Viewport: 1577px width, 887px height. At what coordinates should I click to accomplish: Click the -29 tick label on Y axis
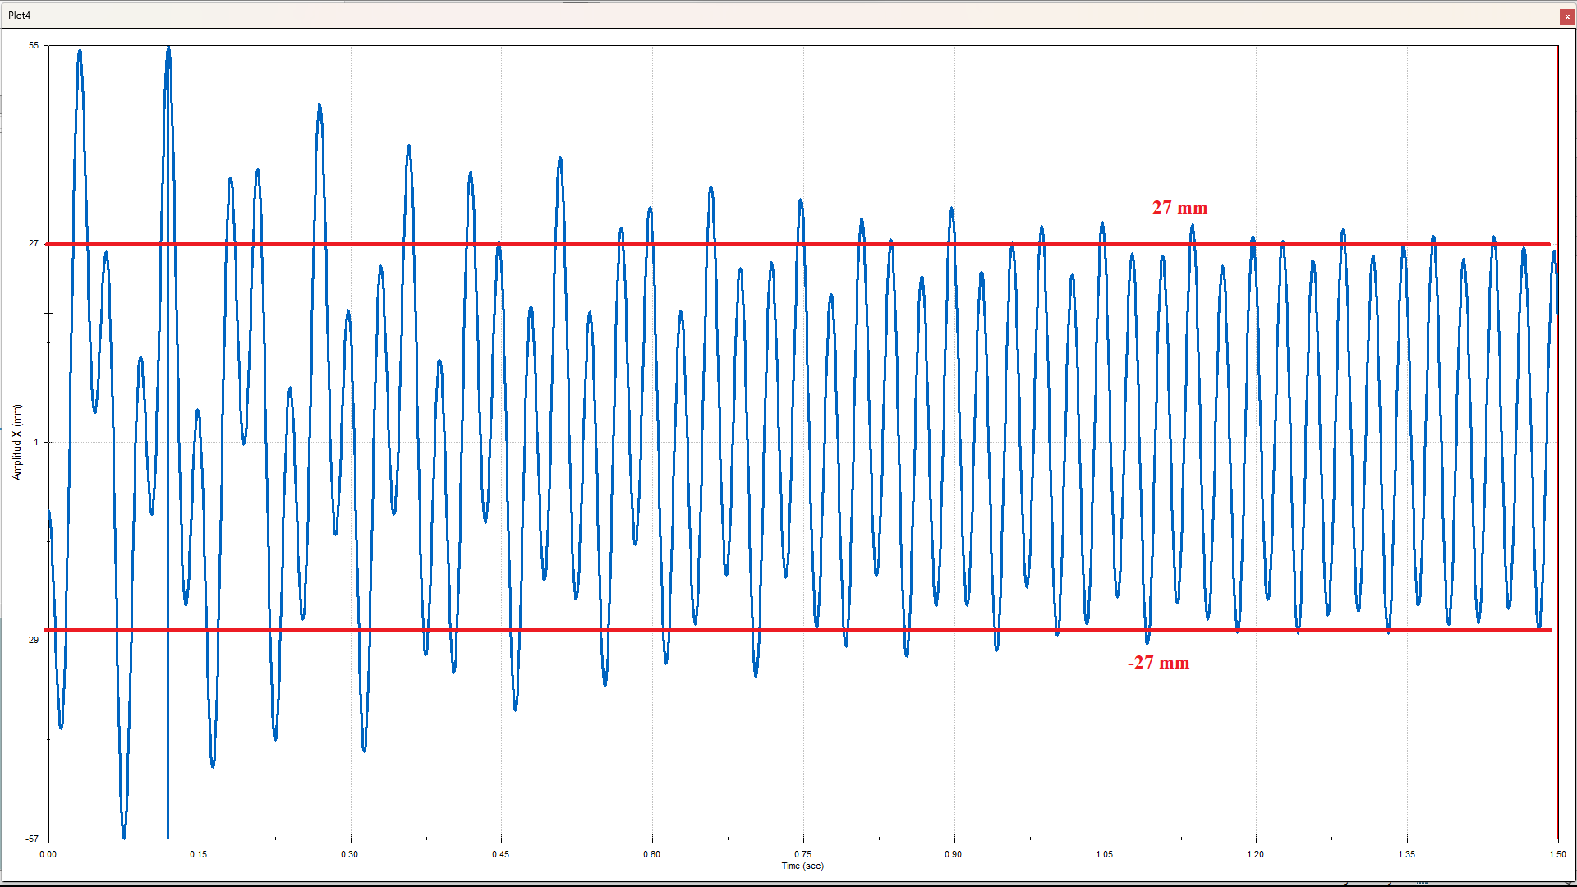click(32, 640)
